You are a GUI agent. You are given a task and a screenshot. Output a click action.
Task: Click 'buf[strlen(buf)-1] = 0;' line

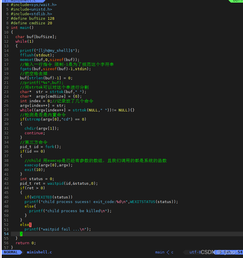click(46, 78)
